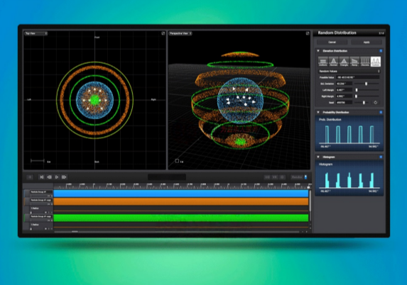Open the Top View selector menu
This screenshot has height=285, width=407.
pos(36,33)
